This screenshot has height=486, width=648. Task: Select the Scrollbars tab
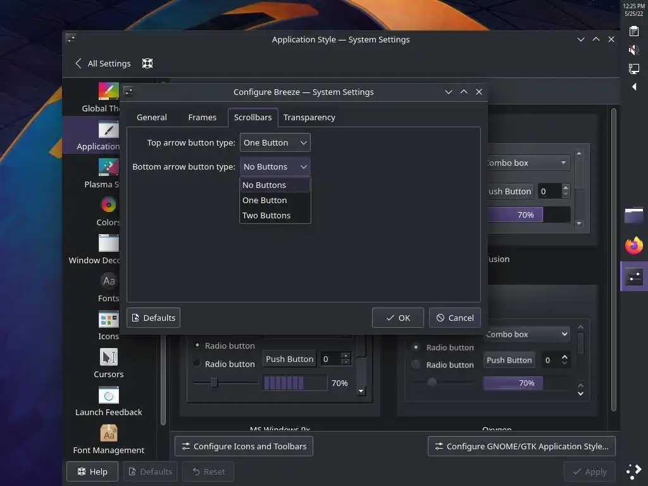pyautogui.click(x=253, y=117)
